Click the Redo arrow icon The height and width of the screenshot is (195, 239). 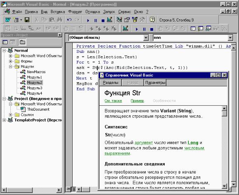click(x=77, y=20)
